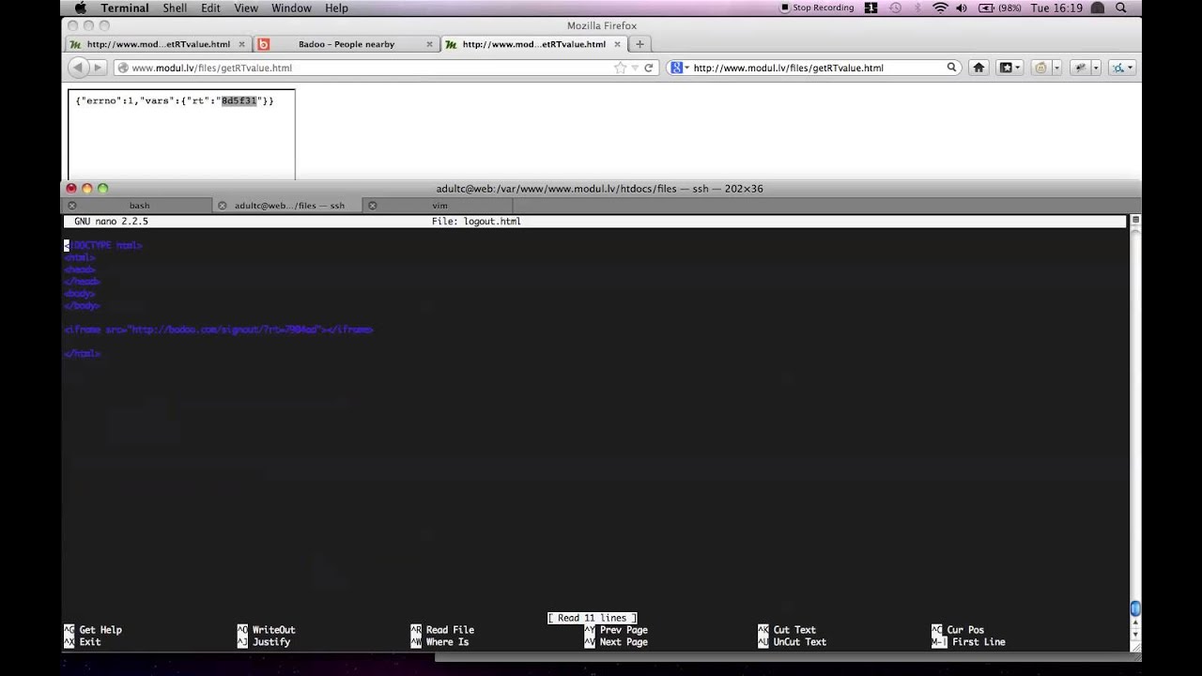Viewport: 1202px width, 676px height.
Task: Close the active getRTvalue.html Firefox tab
Action: click(617, 44)
